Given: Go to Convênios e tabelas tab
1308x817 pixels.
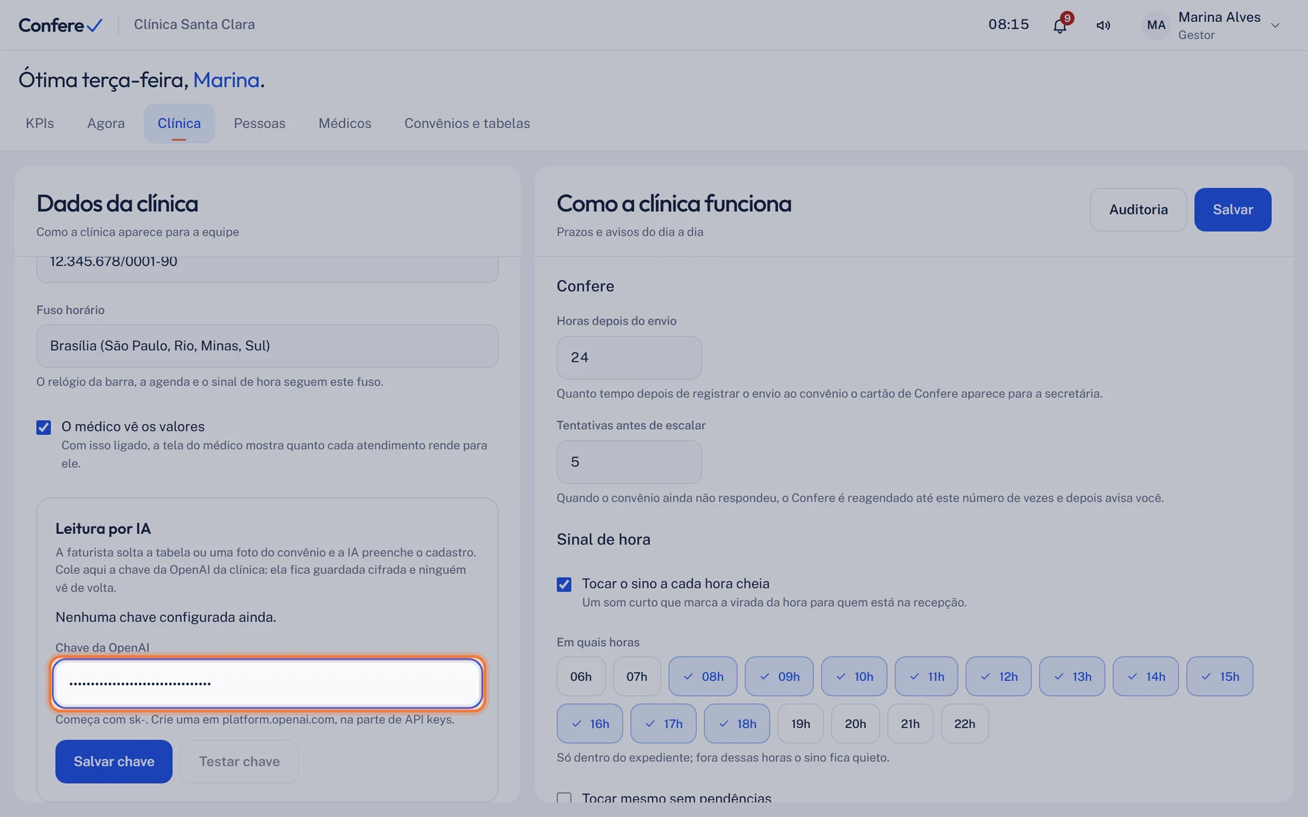Looking at the screenshot, I should click(467, 123).
